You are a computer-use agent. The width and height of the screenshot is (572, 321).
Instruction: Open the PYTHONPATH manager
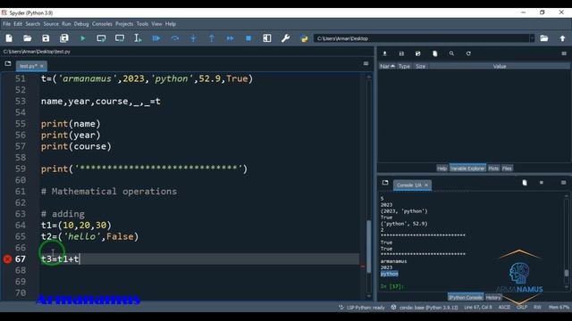(x=304, y=38)
